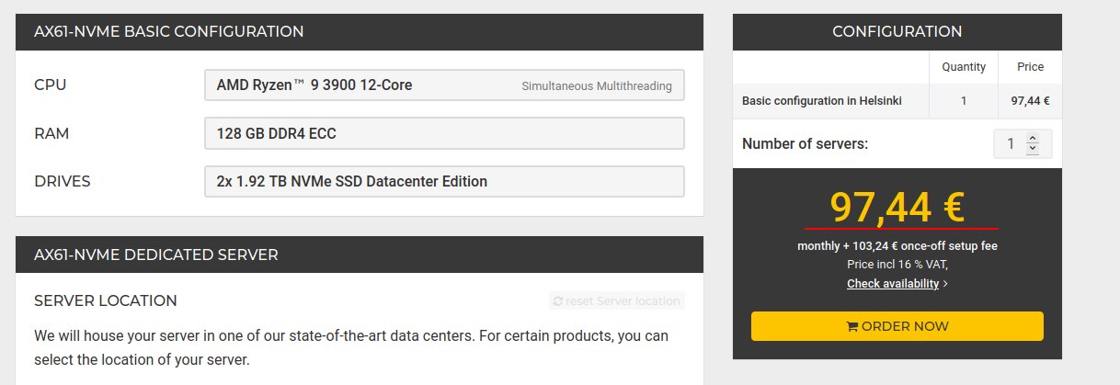Click the Price column header

(x=1030, y=67)
